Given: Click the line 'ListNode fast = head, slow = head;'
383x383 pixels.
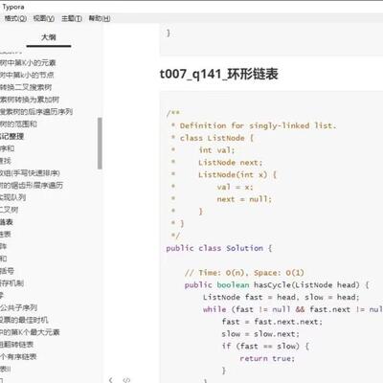Looking at the screenshot, I should [282, 297].
